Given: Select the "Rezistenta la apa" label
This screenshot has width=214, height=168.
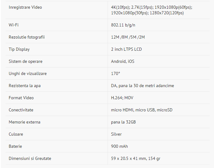Looking at the screenshot, I should pyautogui.click(x=25, y=86).
